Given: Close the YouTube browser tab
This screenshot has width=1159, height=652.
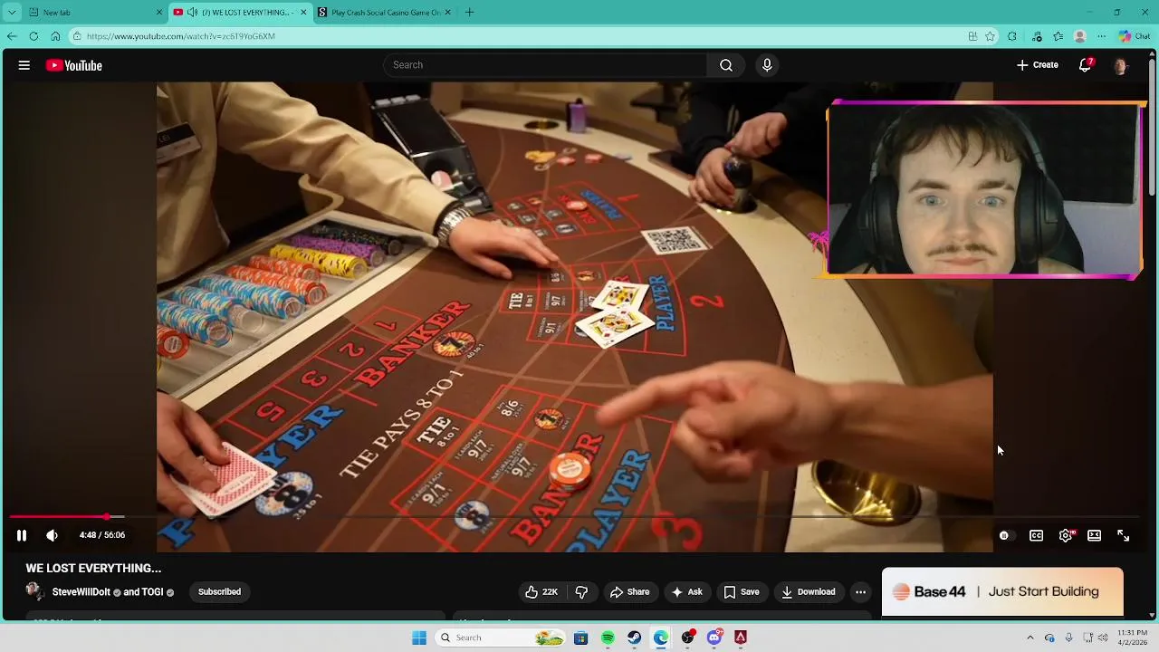Looking at the screenshot, I should click(x=303, y=13).
